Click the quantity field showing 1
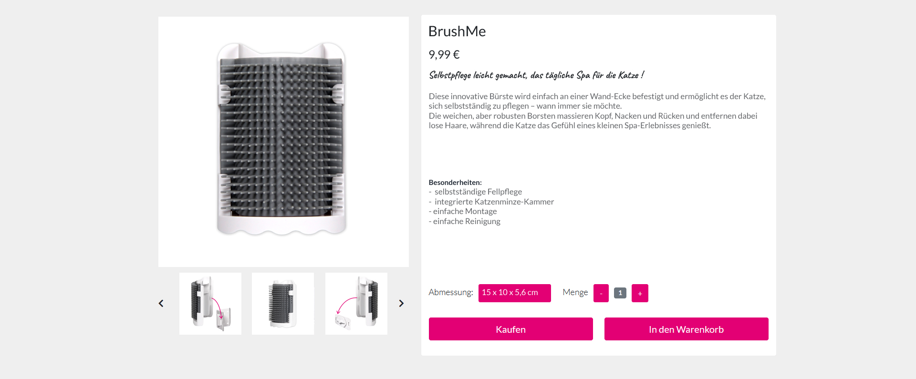Screen dimensions: 916x379 pos(620,293)
